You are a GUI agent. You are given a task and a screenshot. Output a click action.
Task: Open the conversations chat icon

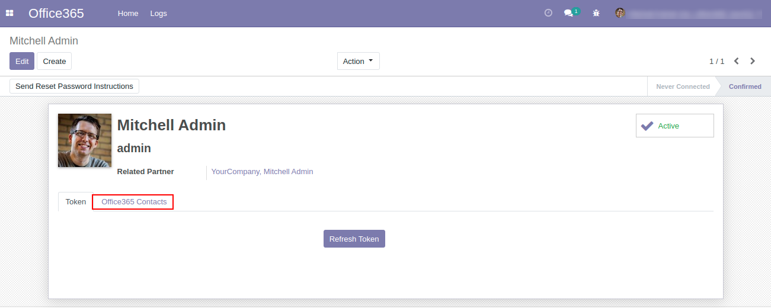pyautogui.click(x=569, y=13)
